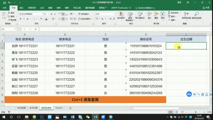The width and height of the screenshot is (213, 120).
Task: Open Word from the taskbar
Action: (73, 117)
